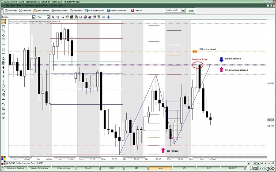The height and width of the screenshot is (172, 276).
Task: Expand the account number dropdown
Action: (183, 11)
